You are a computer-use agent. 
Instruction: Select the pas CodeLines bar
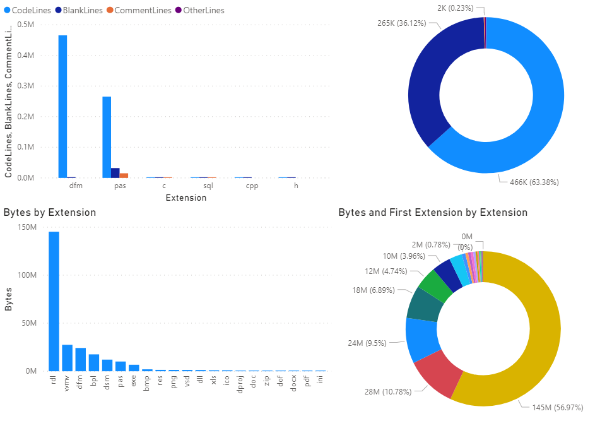tap(107, 137)
